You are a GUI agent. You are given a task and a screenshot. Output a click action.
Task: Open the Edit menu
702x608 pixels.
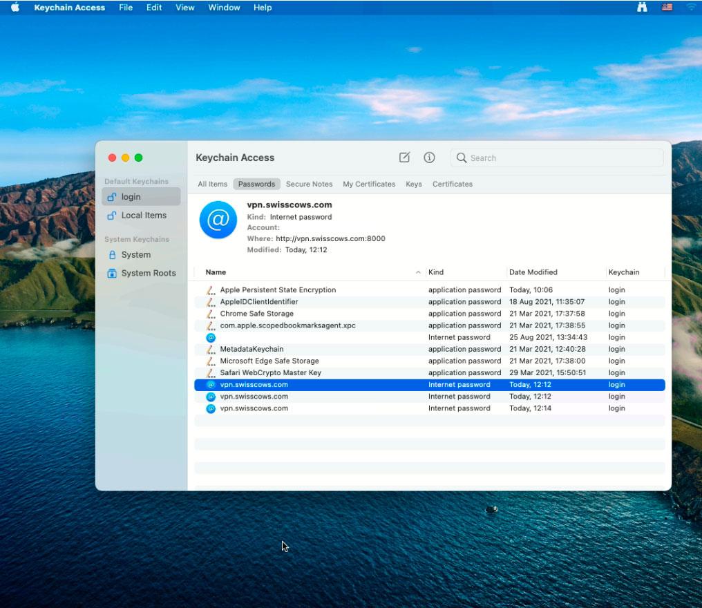(154, 7)
